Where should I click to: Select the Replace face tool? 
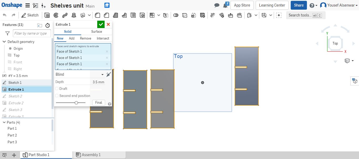pos(239,15)
